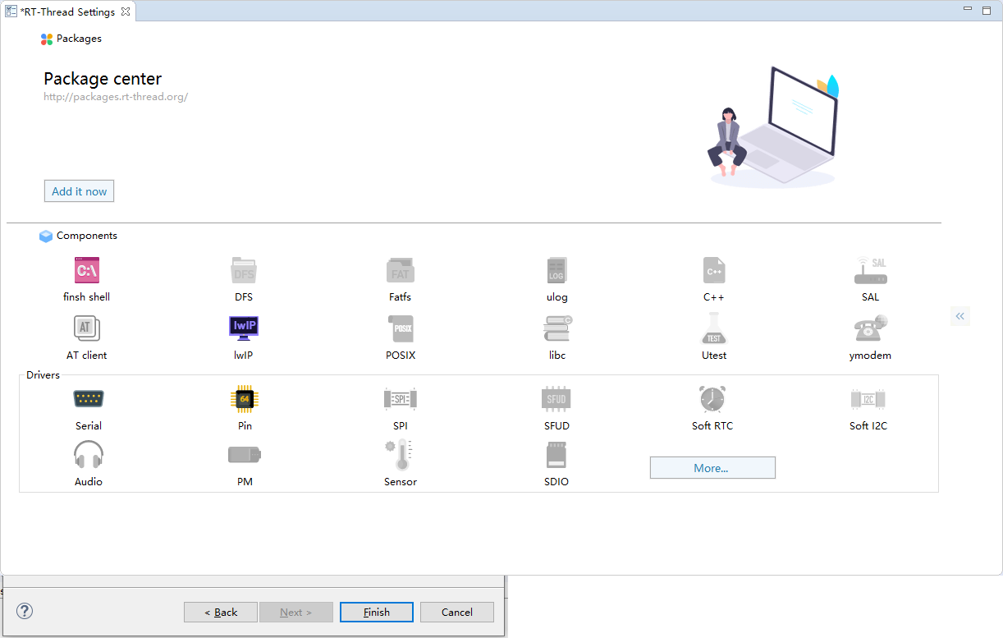The width and height of the screenshot is (1003, 638).
Task: Click the Add it now button
Action: (x=79, y=191)
